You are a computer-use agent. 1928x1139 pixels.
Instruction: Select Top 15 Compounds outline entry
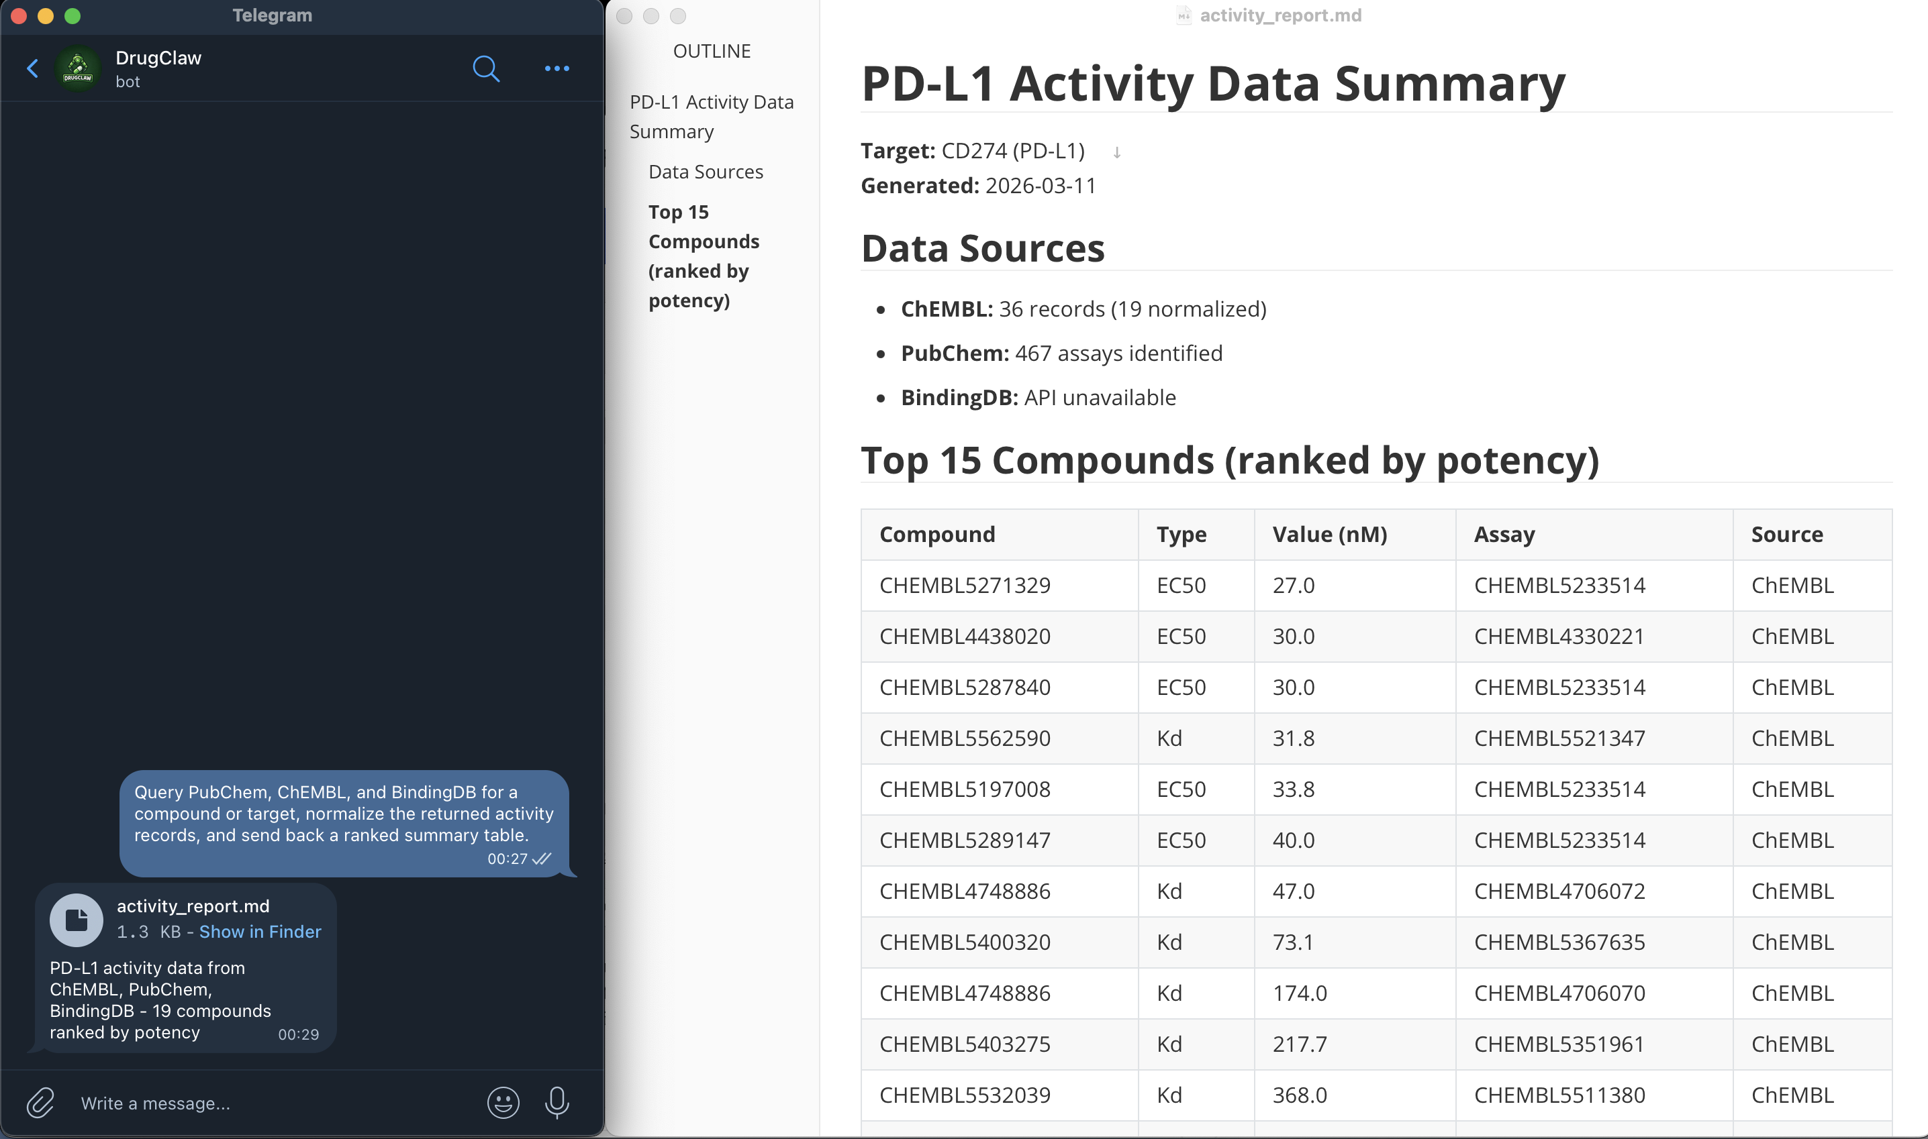click(704, 256)
